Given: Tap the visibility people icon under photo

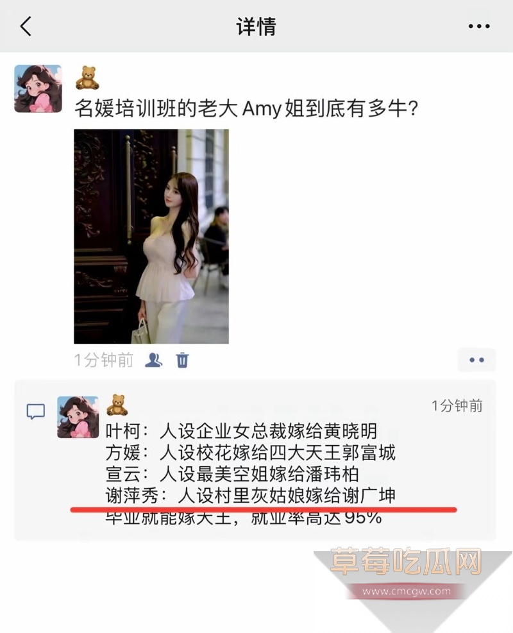Looking at the screenshot, I should pyautogui.click(x=153, y=360).
